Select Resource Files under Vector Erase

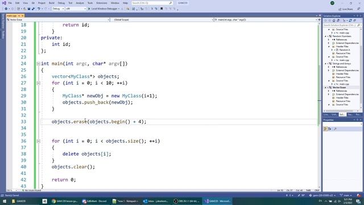pos(343,101)
